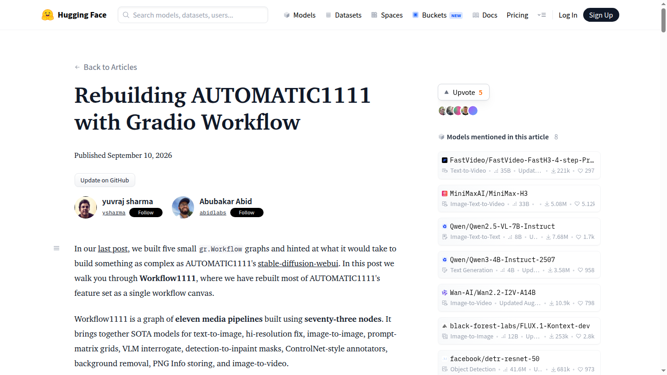Click the MiniMaxAI organization logo icon
The height and width of the screenshot is (375, 667).
(x=445, y=194)
